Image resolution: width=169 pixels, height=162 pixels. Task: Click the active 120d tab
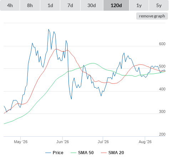click(116, 5)
